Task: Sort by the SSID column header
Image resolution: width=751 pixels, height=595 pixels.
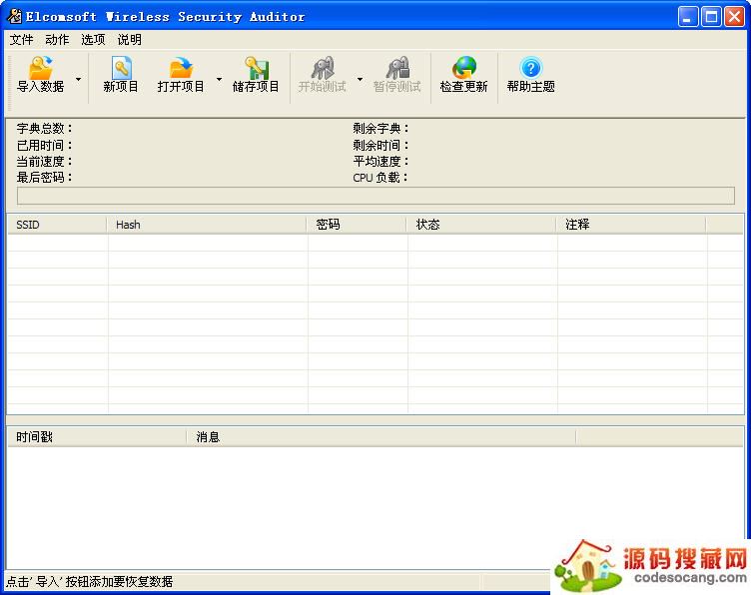Action: coord(56,225)
